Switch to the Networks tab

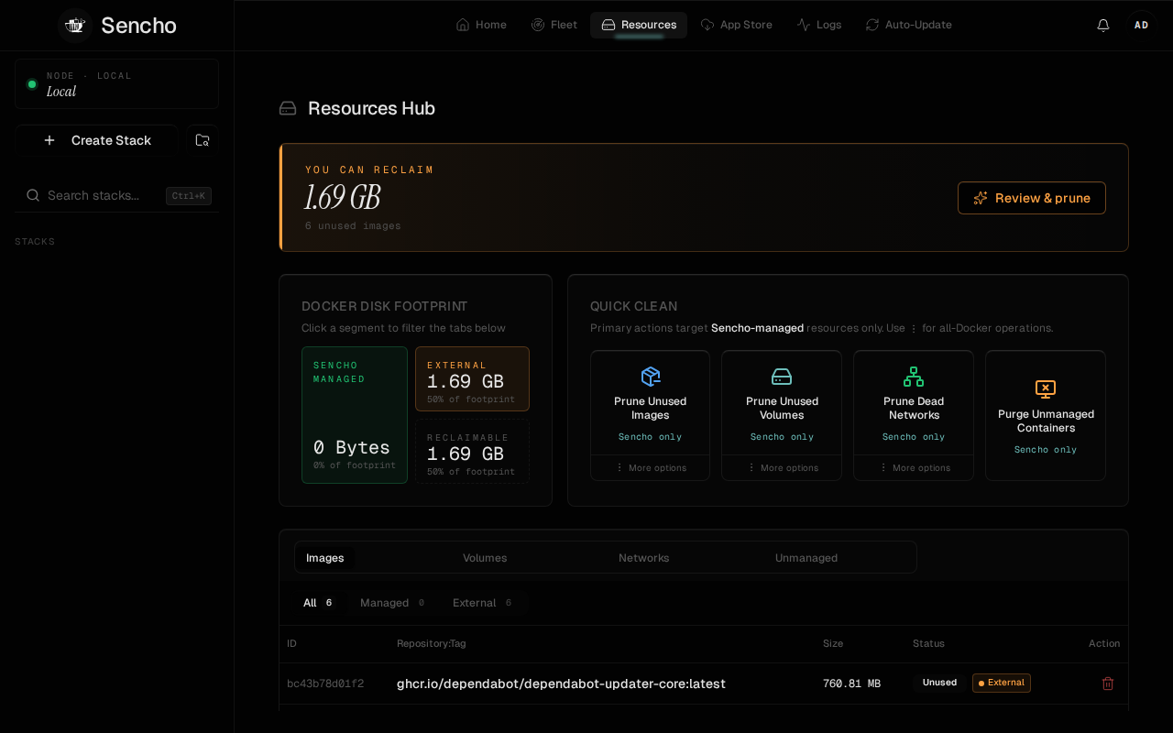644,558
